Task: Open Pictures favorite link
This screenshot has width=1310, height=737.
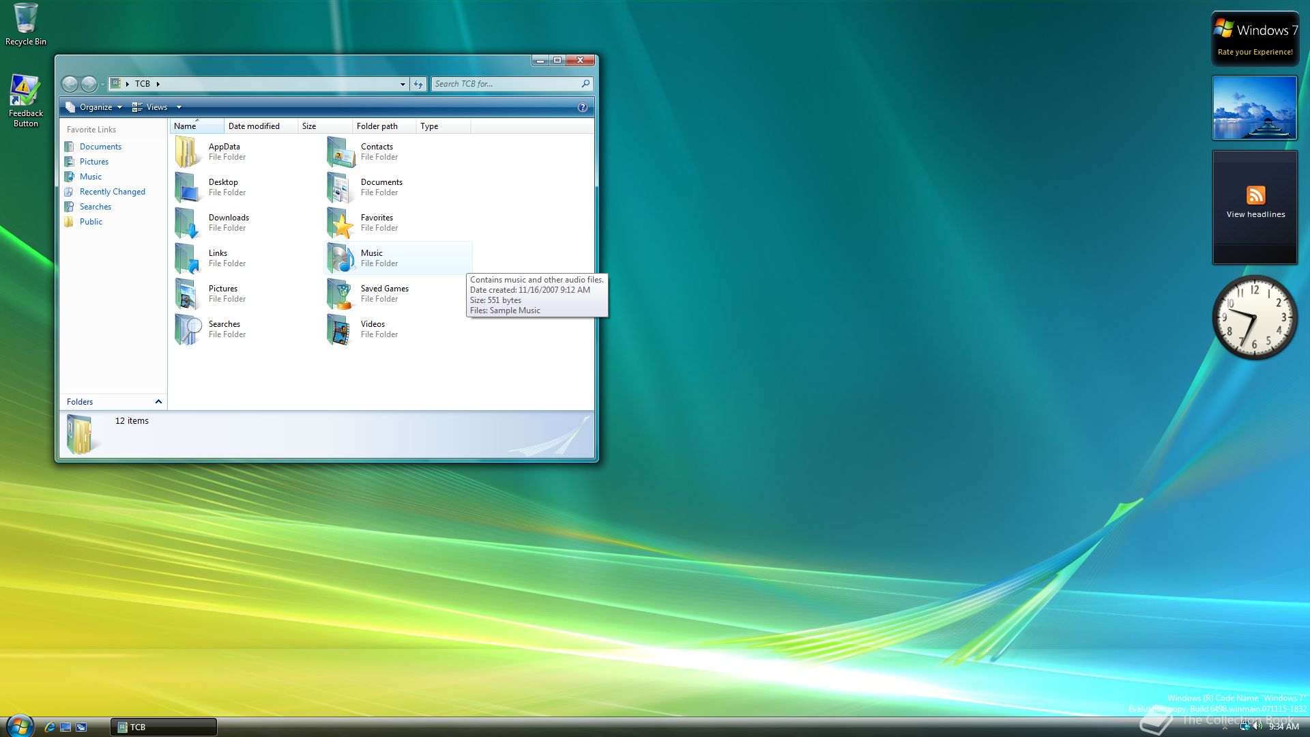Action: 94,162
